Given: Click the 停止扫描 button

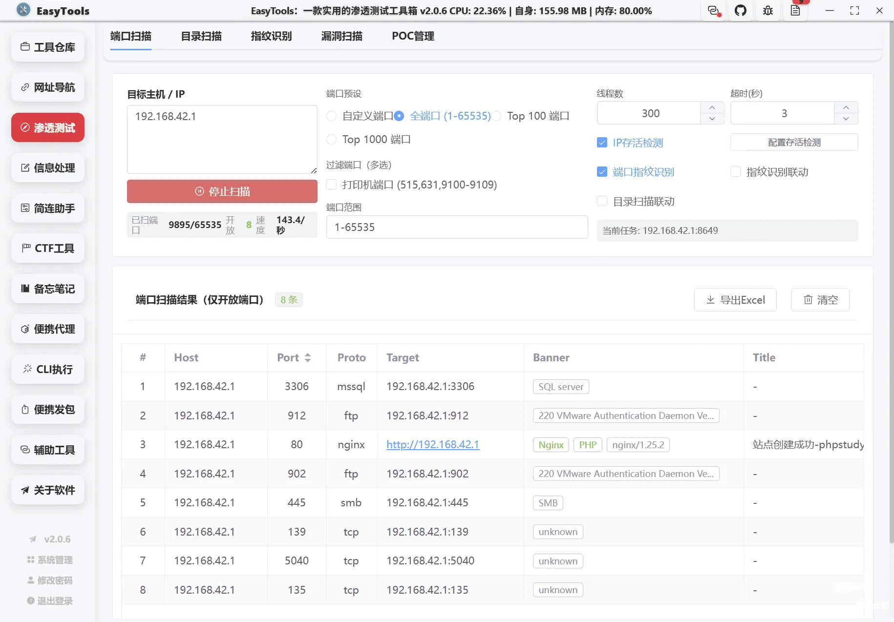Looking at the screenshot, I should pyautogui.click(x=222, y=191).
